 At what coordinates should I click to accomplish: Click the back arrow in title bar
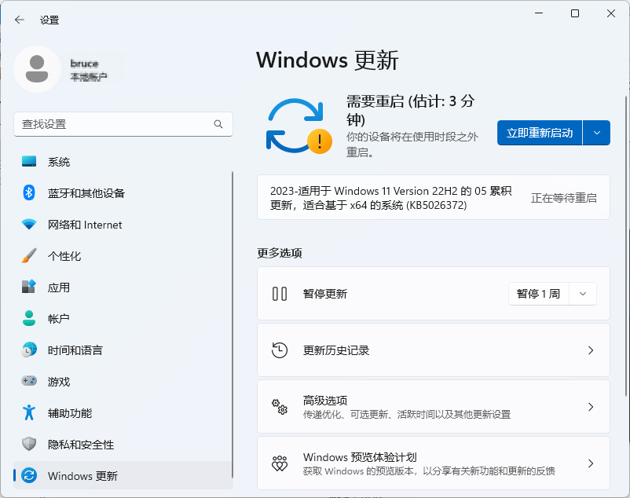(x=20, y=20)
